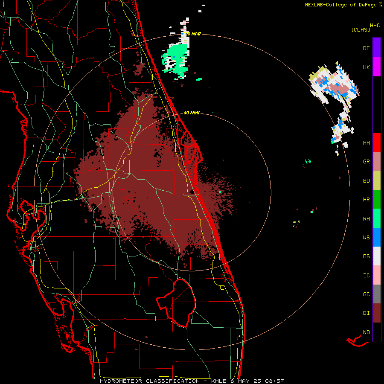Viewport: 384px width, 384px height.
Task: Click the BD legend label
Action: 366,181
